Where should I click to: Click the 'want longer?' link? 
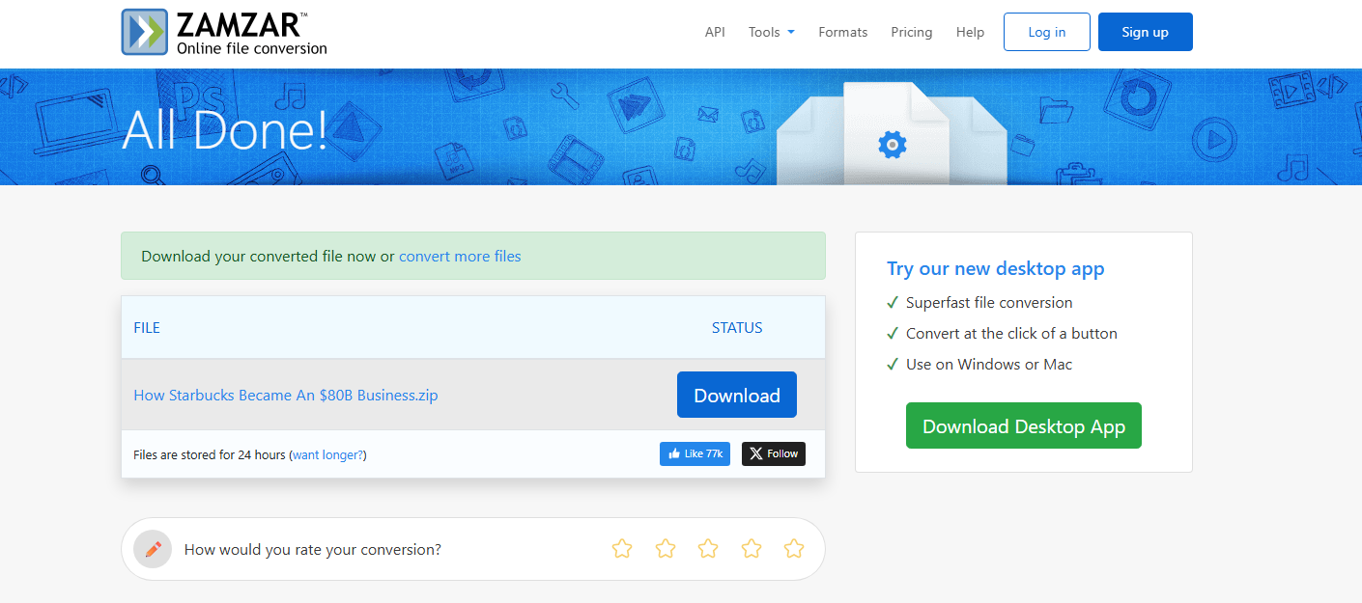327,454
